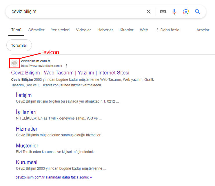Select the Tümü tab
215x186 pixels.
pyautogui.click(x=16, y=30)
